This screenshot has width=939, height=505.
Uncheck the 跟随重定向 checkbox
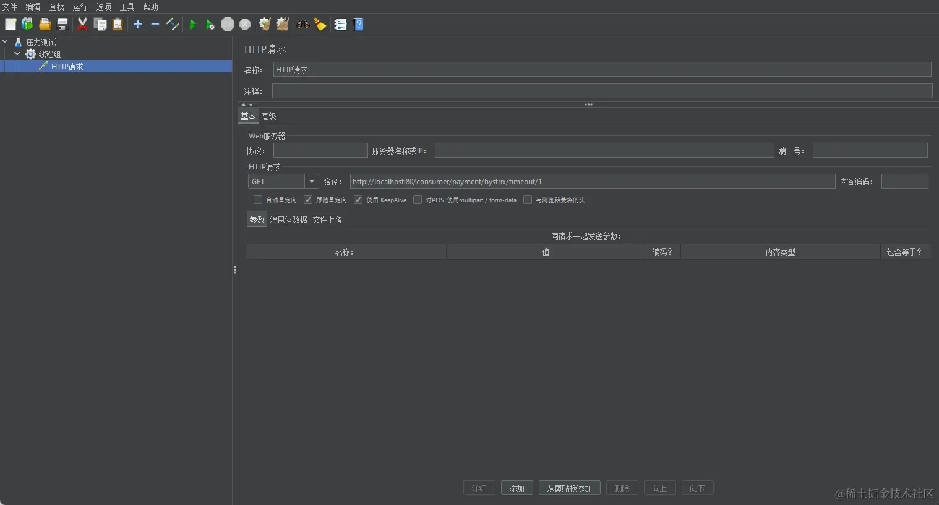308,200
